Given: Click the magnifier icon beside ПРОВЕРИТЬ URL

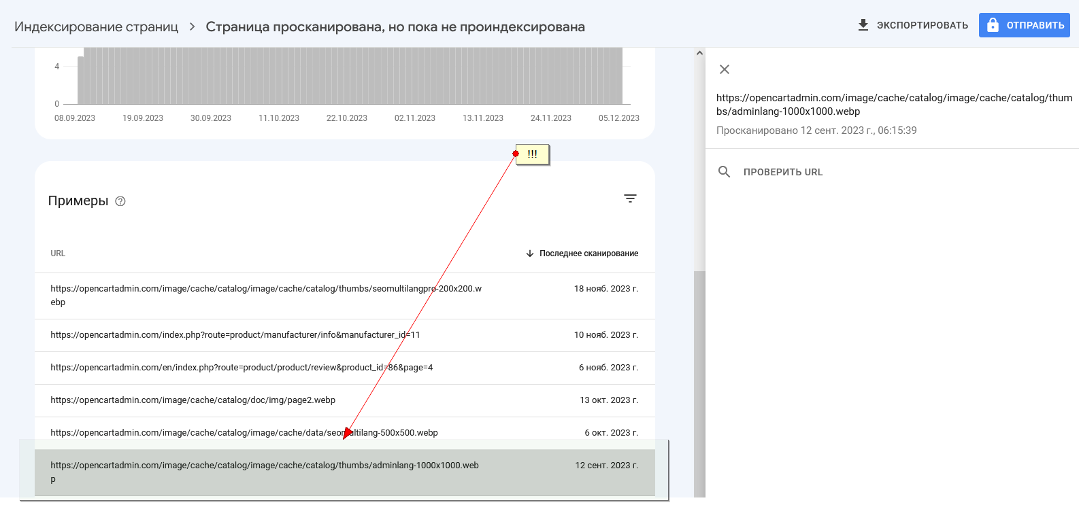Looking at the screenshot, I should point(725,172).
